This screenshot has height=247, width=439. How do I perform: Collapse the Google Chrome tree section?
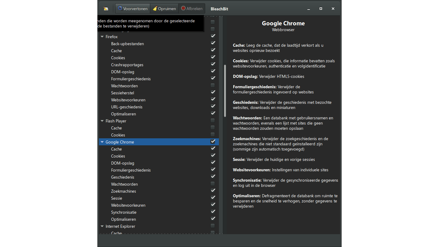(102, 142)
